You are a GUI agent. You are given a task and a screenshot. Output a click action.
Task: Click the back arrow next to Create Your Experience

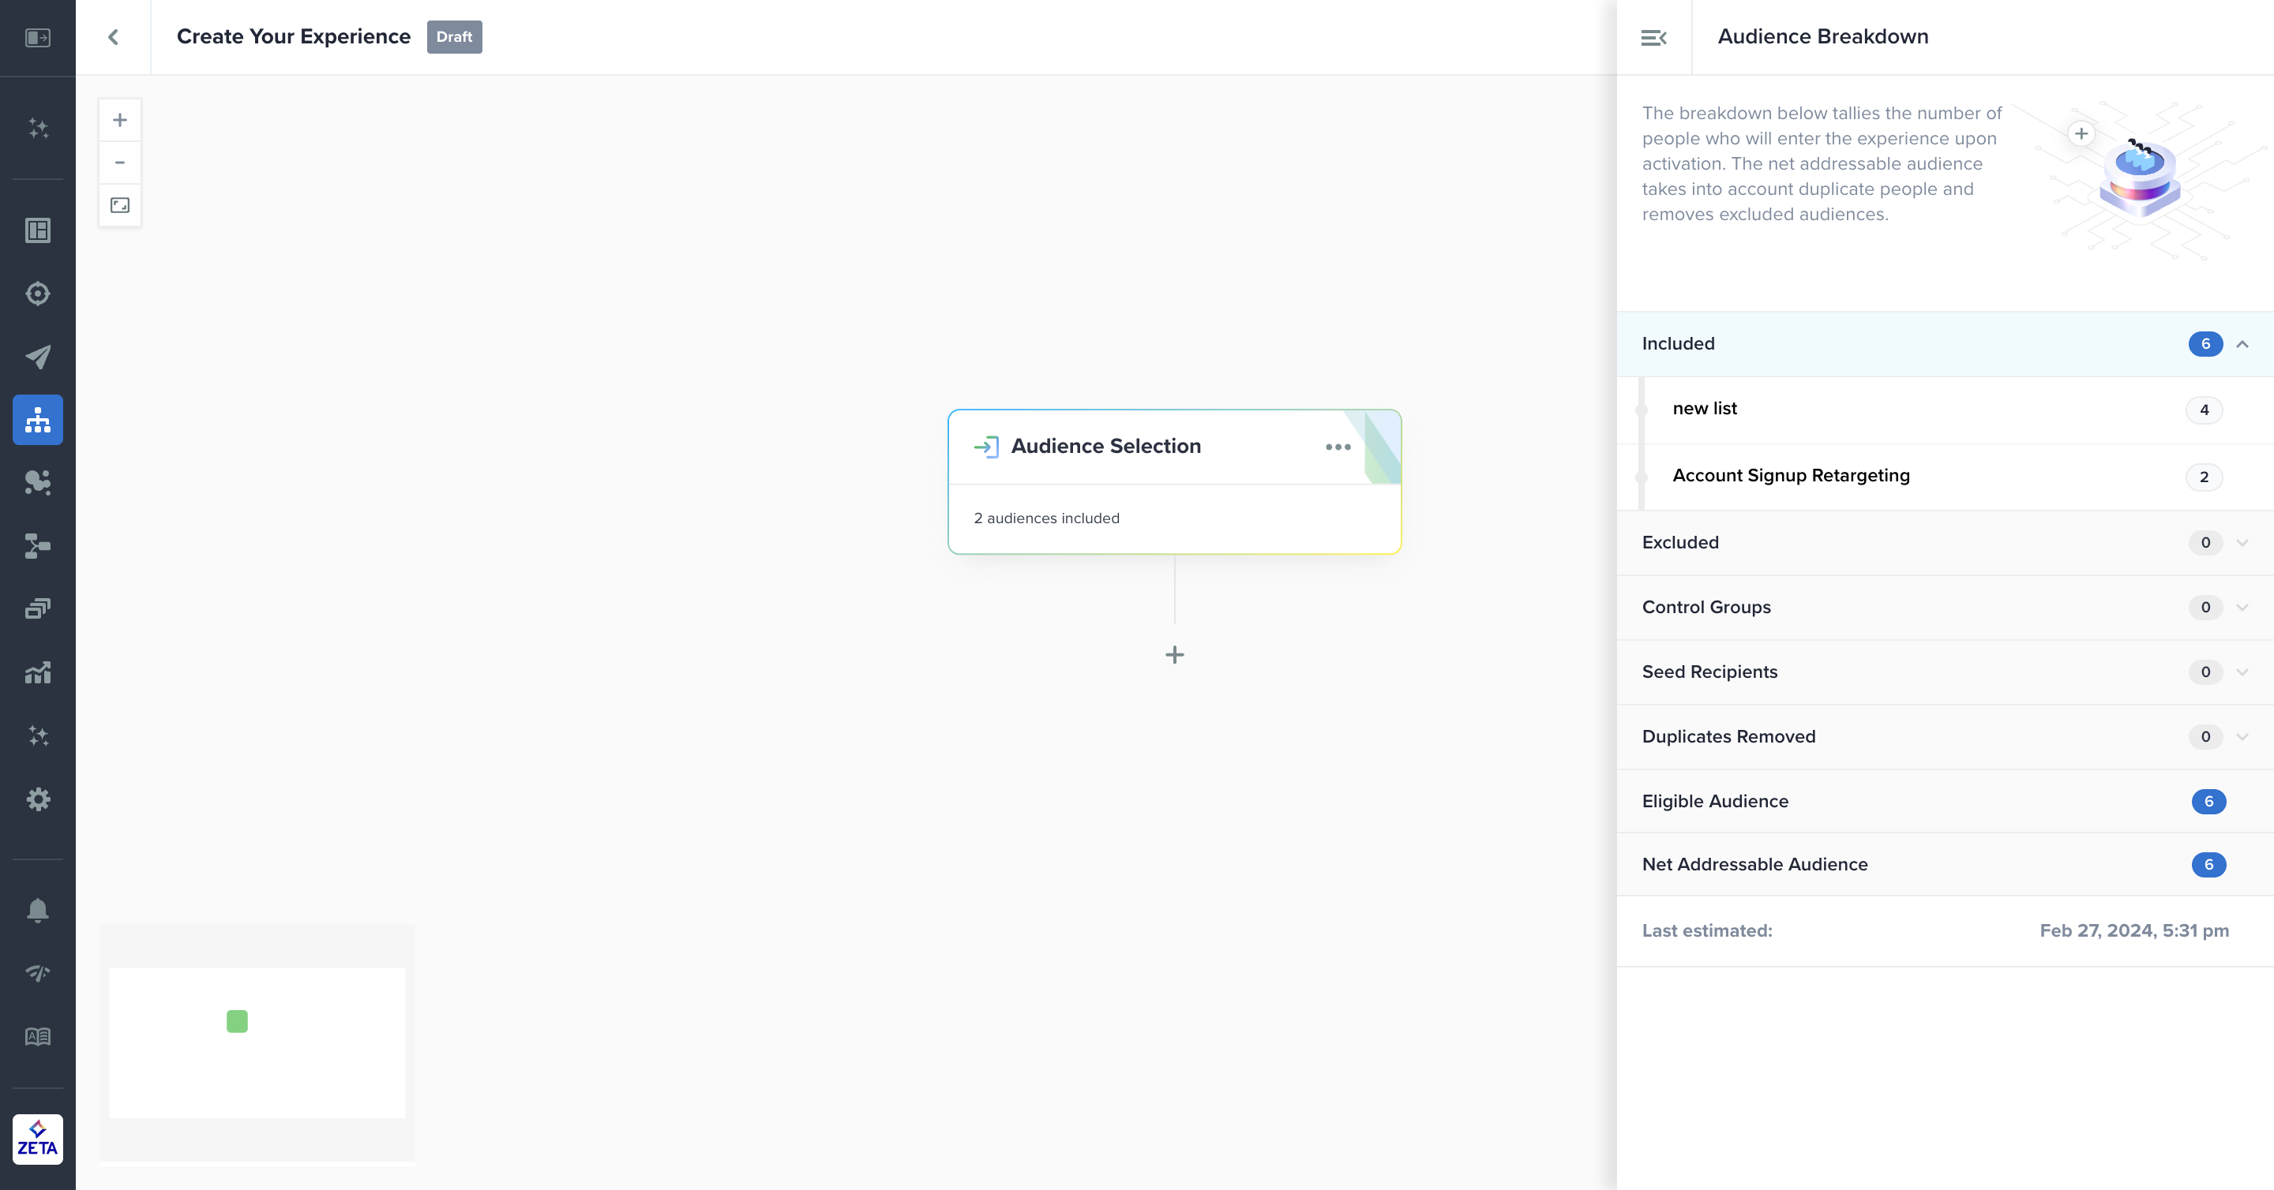[x=113, y=37]
